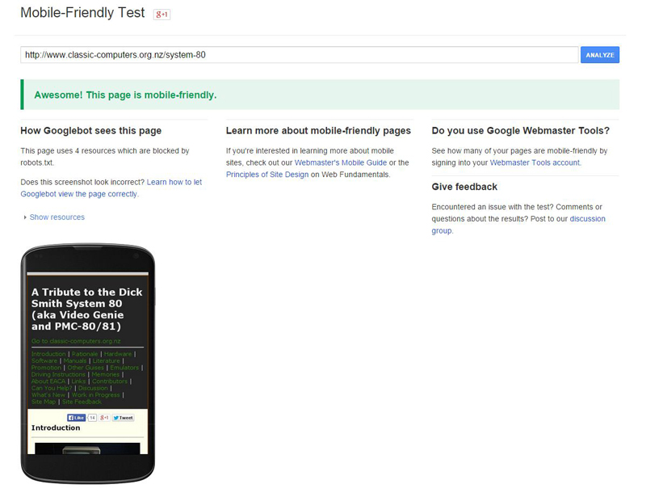Click Facebook Like icon in phone preview
646x493 pixels.
click(77, 418)
